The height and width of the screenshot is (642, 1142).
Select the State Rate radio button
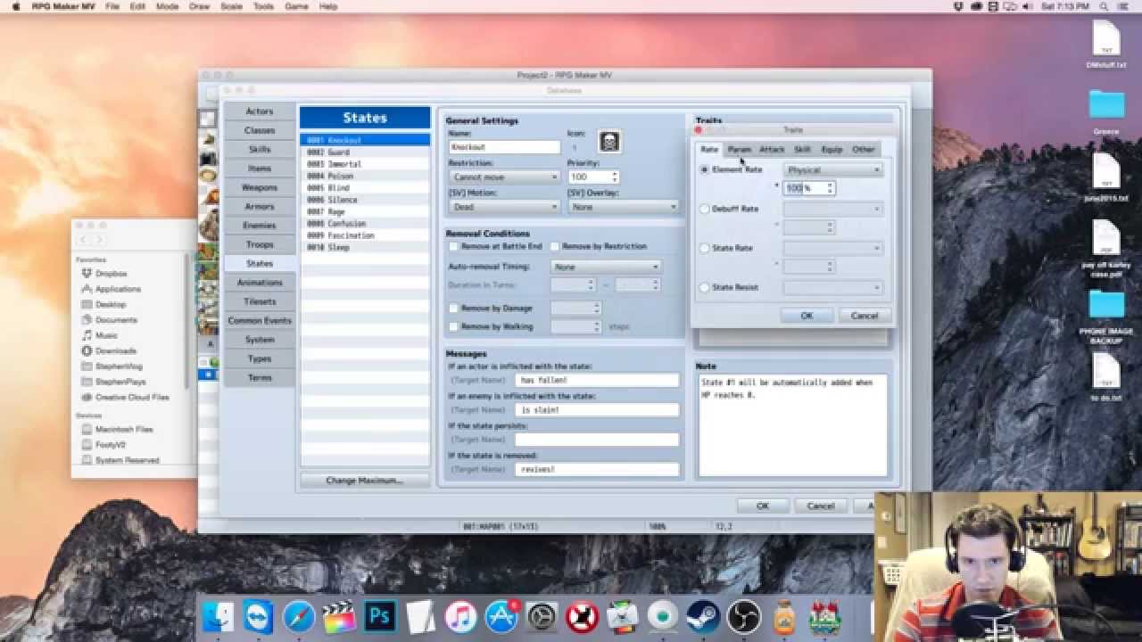click(x=705, y=248)
